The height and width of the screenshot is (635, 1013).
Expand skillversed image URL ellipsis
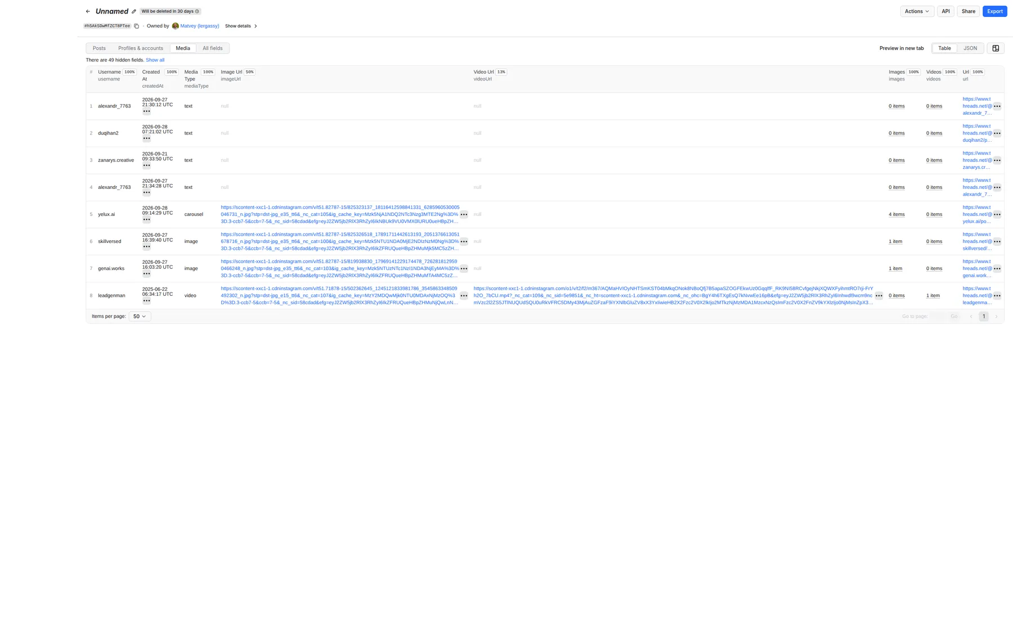(464, 241)
